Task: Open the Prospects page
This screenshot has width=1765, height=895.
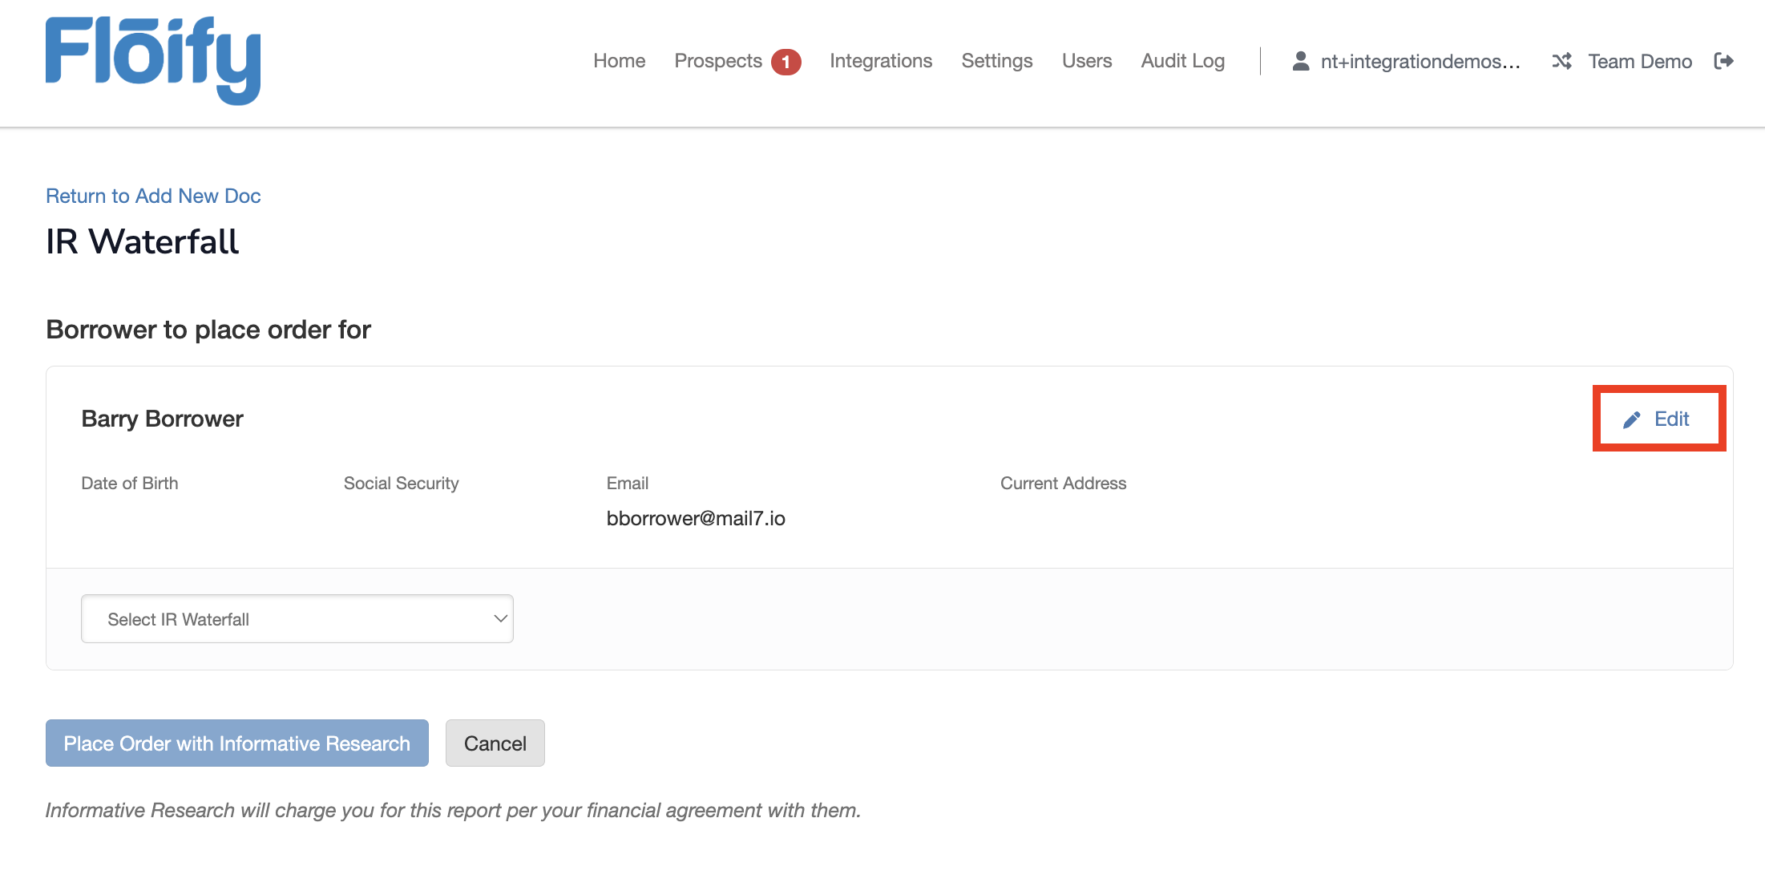Action: click(718, 60)
